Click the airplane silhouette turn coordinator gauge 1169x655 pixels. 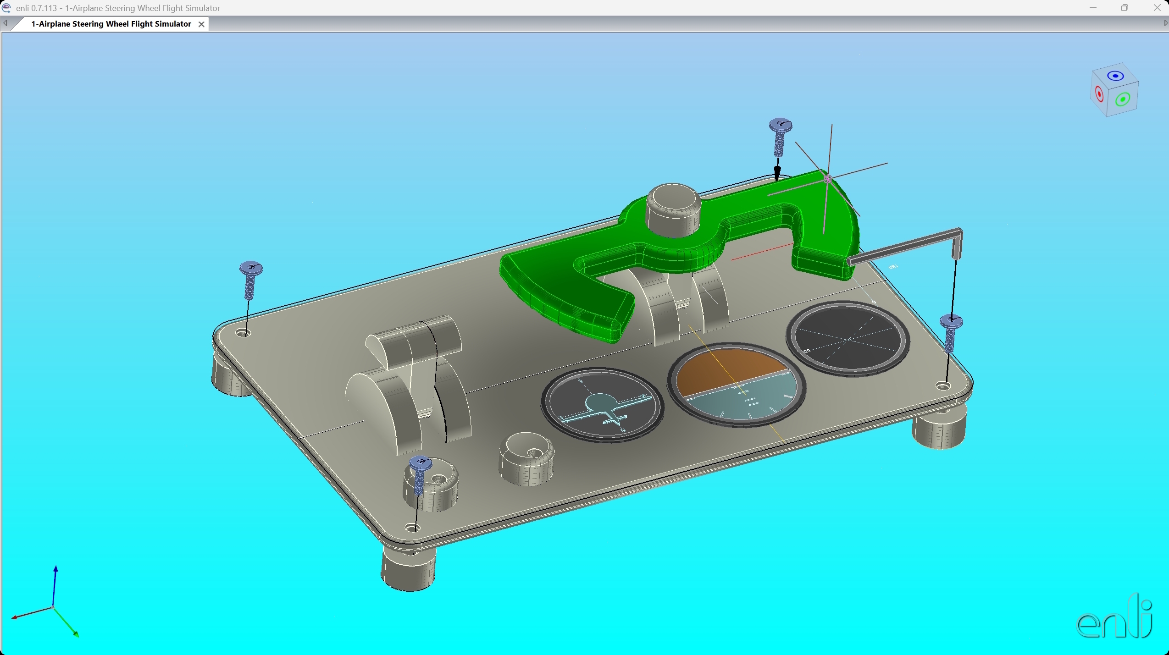[x=602, y=405]
